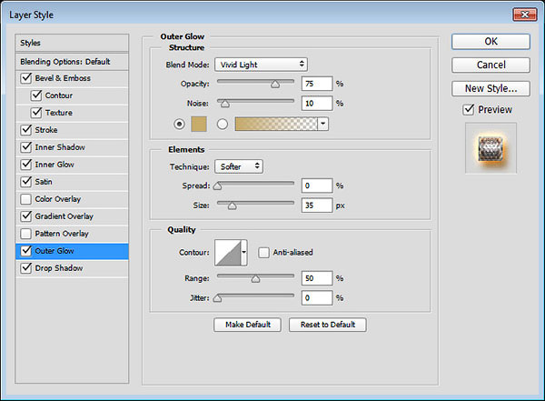This screenshot has height=401, width=545.
Task: Click the Spread slider handle
Action: (217, 185)
